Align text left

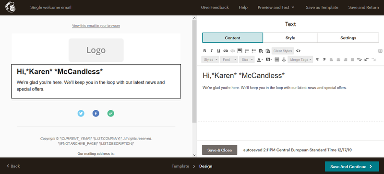(x=331, y=60)
